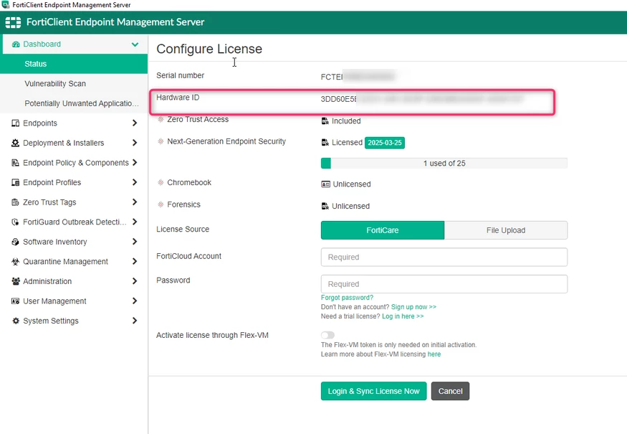Expand the Endpoint Policy & Components arrow
This screenshot has height=434, width=627.
tap(135, 162)
